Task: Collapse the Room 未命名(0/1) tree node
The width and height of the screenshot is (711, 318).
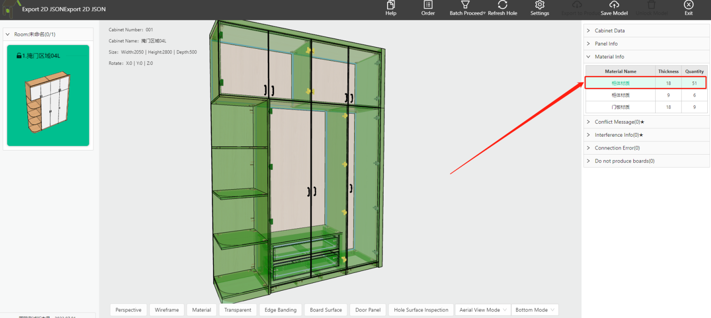Action: coord(8,34)
